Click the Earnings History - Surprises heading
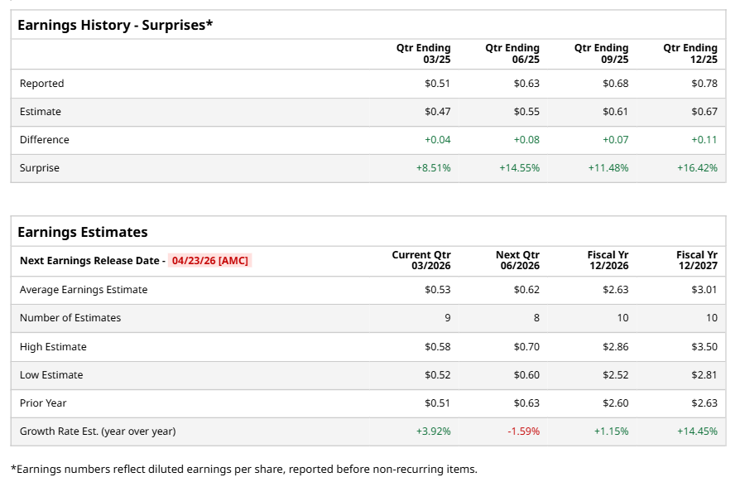Screen dimensions: 735x482 [x=115, y=25]
